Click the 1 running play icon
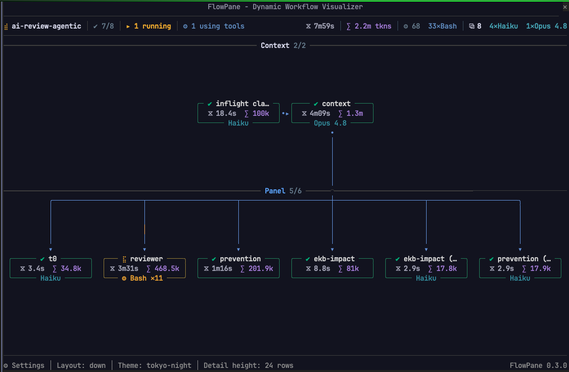Image resolution: width=569 pixels, height=372 pixels. tap(128, 27)
